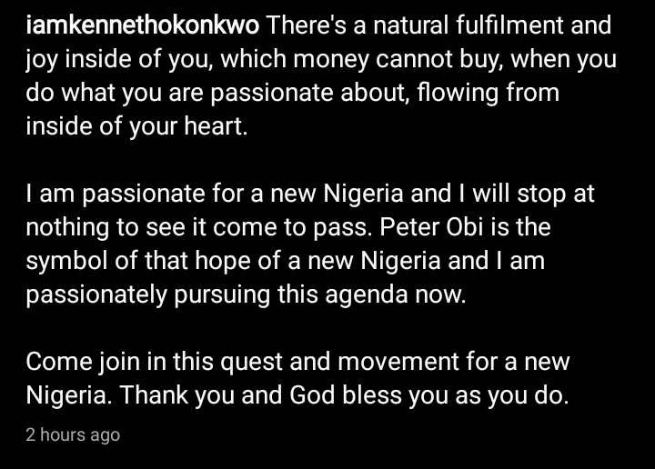Click the name "Peter Obi" in caption
The width and height of the screenshot is (655, 469).
tap(431, 227)
